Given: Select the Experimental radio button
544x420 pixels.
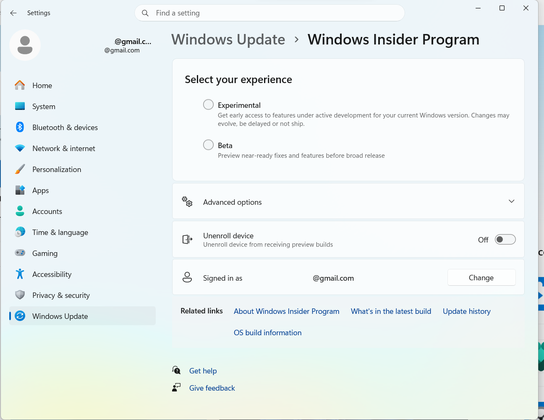Looking at the screenshot, I should (208, 104).
